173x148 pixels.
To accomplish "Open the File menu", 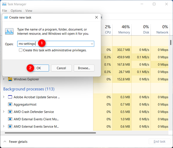I will [5, 11].
